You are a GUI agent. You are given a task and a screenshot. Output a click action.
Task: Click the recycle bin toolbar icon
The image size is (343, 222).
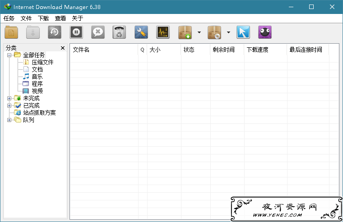(119, 32)
